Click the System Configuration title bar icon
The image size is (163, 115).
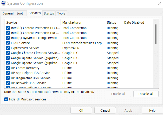pyautogui.click(x=4, y=3)
